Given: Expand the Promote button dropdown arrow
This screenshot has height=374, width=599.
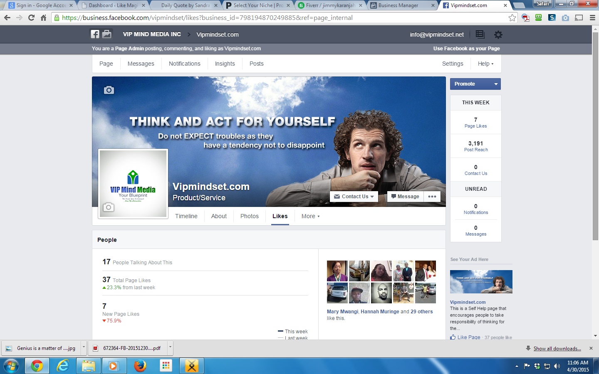Looking at the screenshot, I should (x=496, y=84).
